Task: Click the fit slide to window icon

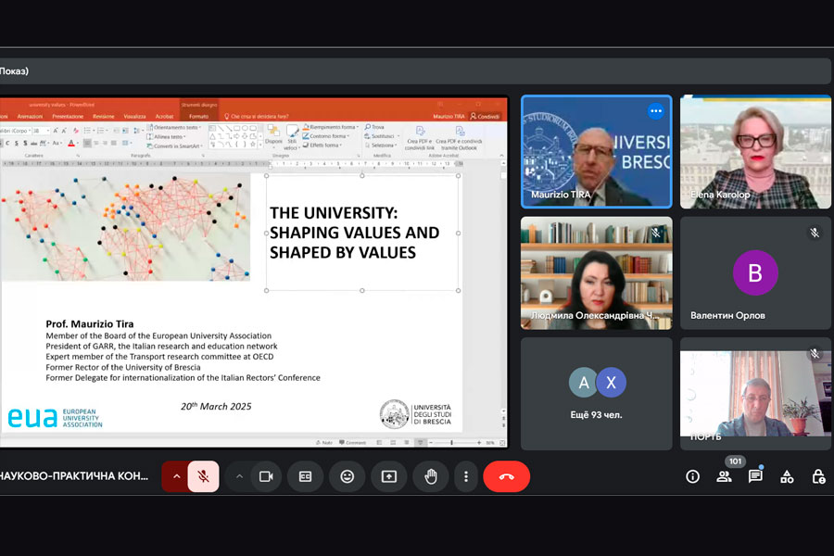Action: tap(502, 443)
